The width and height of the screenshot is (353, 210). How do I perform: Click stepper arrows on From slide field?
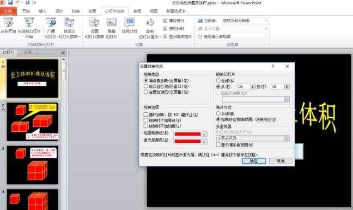pos(253,87)
